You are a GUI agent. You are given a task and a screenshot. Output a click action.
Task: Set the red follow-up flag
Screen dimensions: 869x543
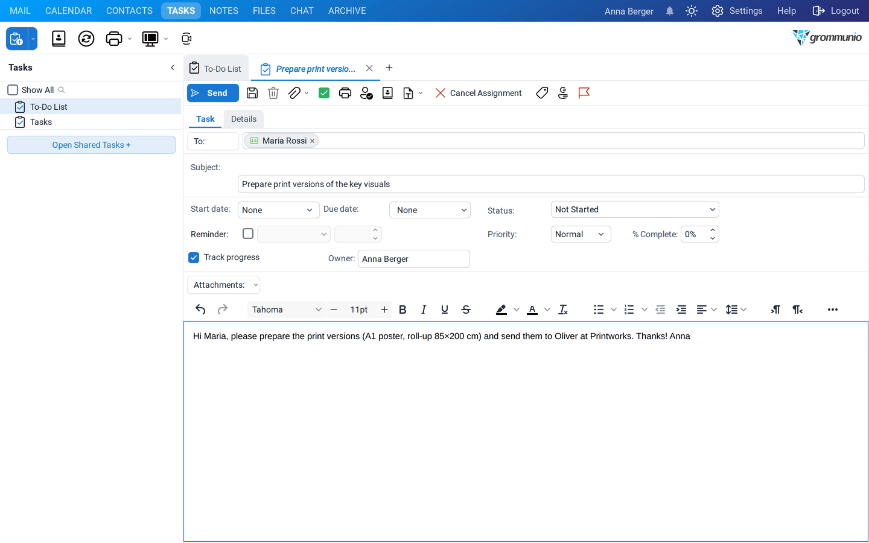pos(584,93)
